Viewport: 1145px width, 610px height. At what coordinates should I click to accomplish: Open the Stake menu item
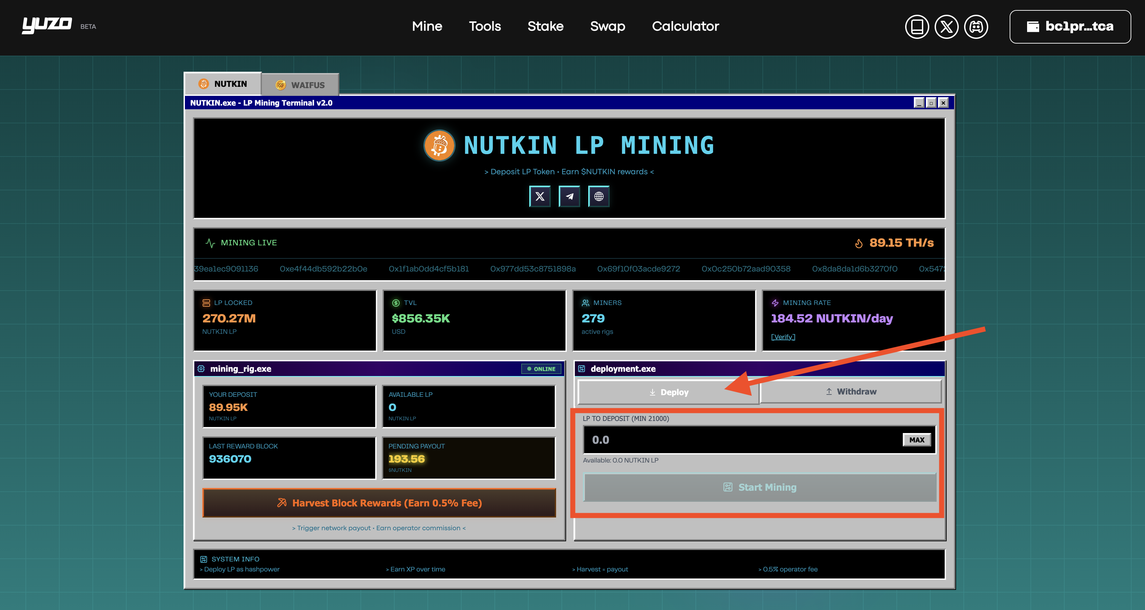point(545,26)
